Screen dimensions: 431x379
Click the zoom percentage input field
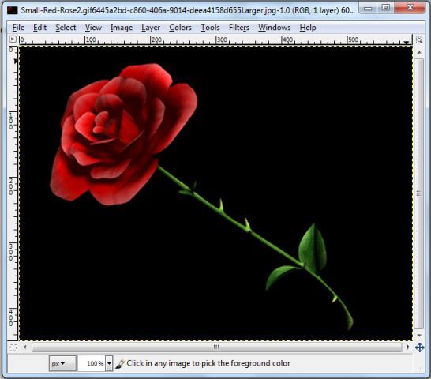pyautogui.click(x=92, y=363)
